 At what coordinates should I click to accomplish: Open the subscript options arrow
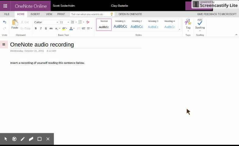[x=60, y=29]
